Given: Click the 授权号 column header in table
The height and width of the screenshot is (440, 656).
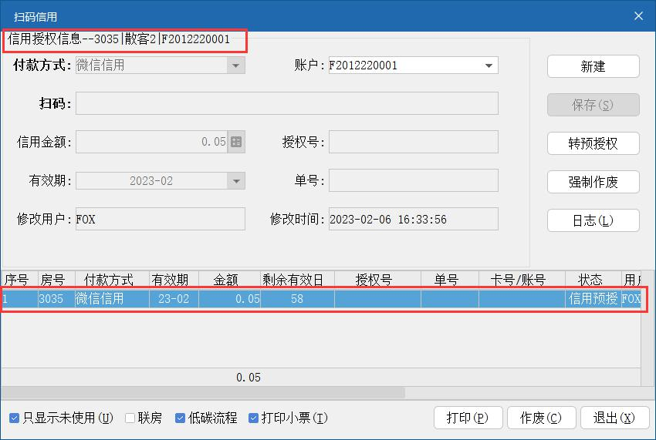Looking at the screenshot, I should [377, 280].
